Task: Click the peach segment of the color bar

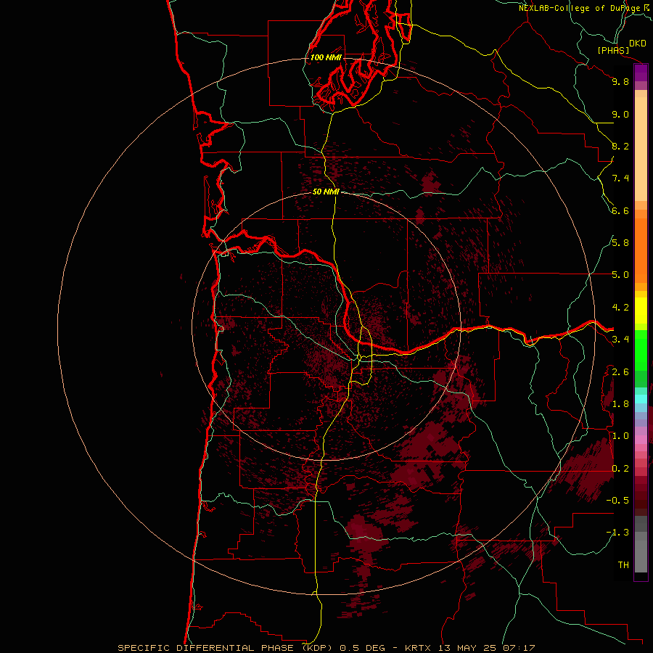Action: [x=641, y=149]
